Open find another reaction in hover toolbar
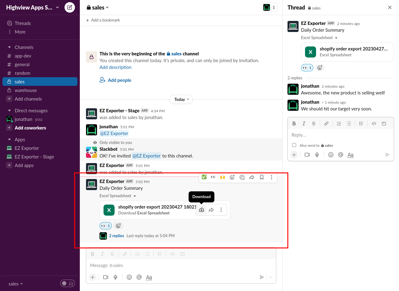 (x=232, y=177)
